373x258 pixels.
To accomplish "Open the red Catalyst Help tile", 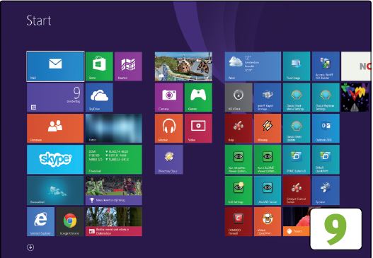I will 239,128.
